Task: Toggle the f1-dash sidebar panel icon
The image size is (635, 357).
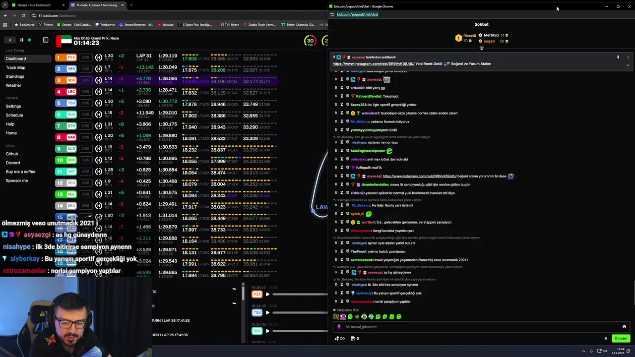Action: (46, 40)
